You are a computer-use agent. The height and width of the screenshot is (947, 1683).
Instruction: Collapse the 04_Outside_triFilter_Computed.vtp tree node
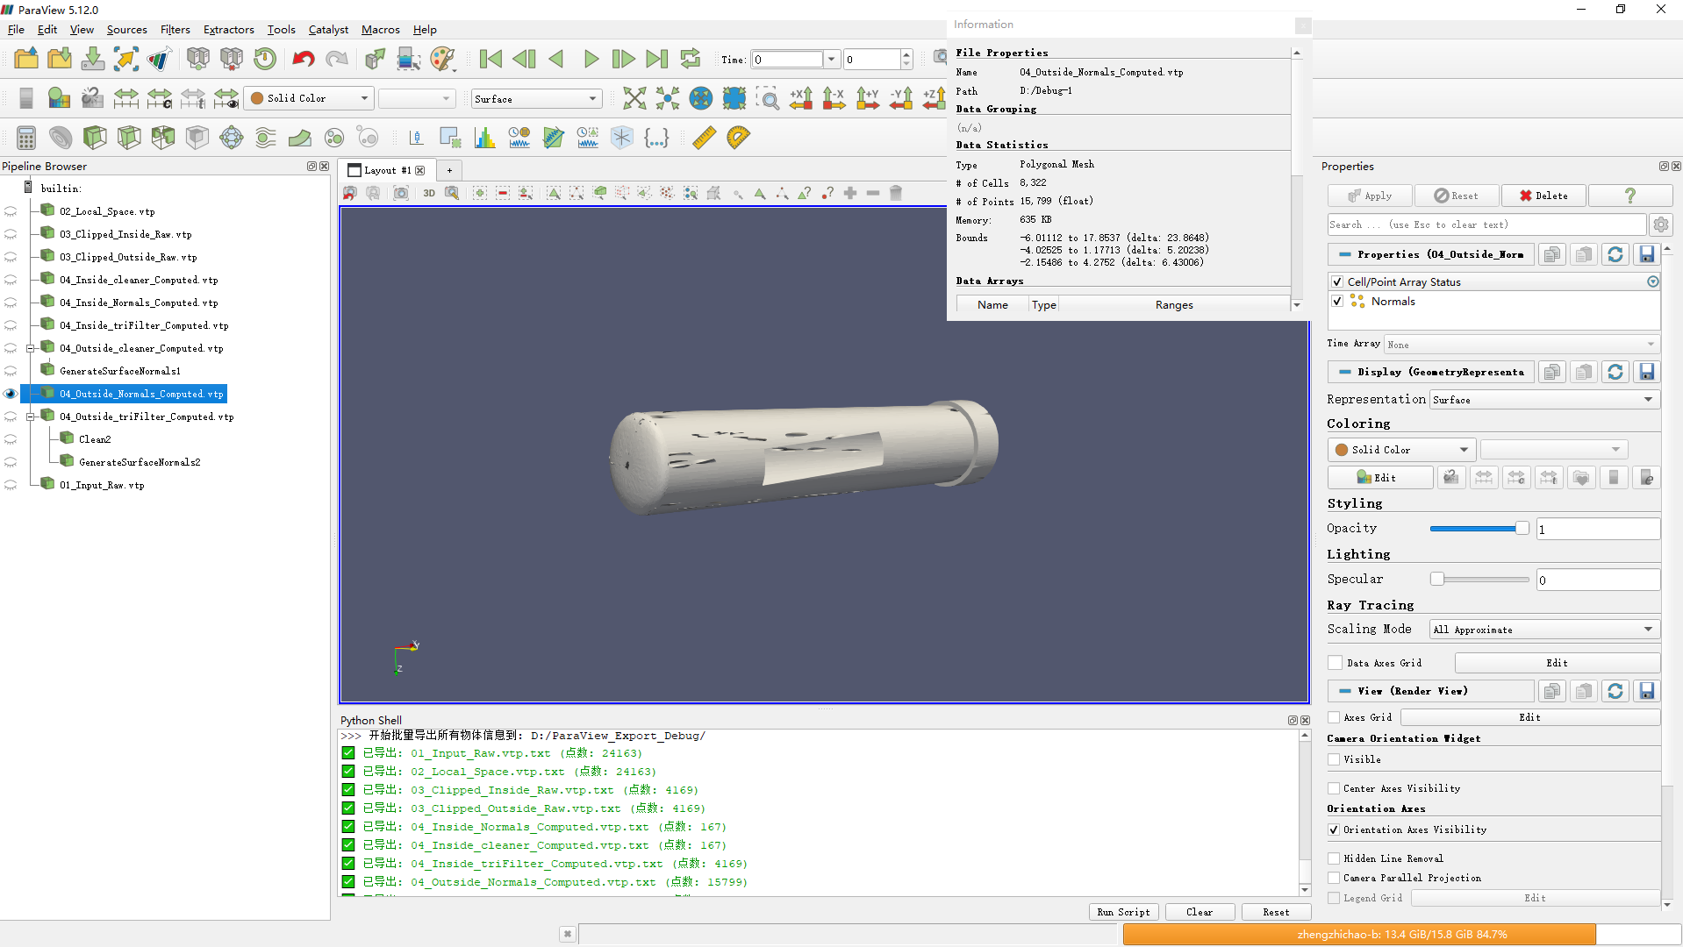31,417
